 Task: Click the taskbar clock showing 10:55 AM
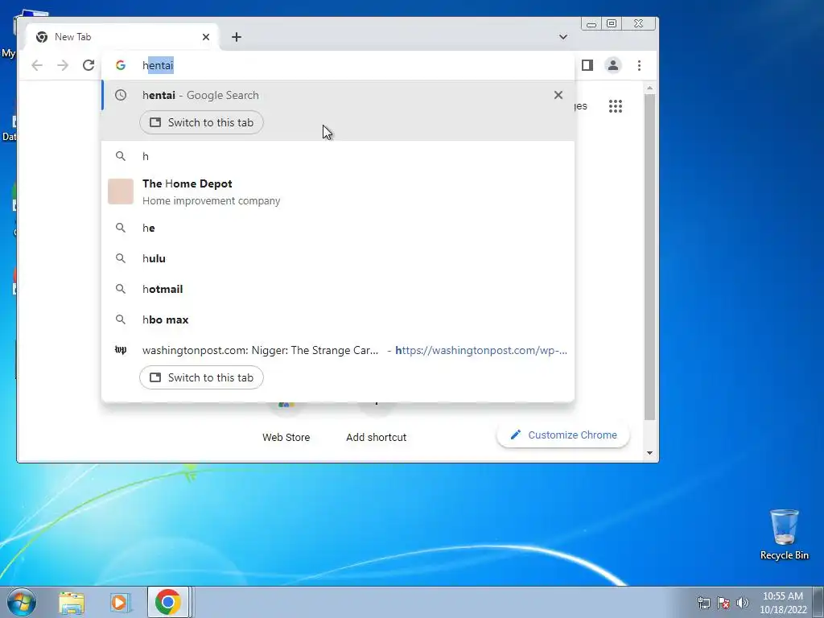click(x=783, y=603)
